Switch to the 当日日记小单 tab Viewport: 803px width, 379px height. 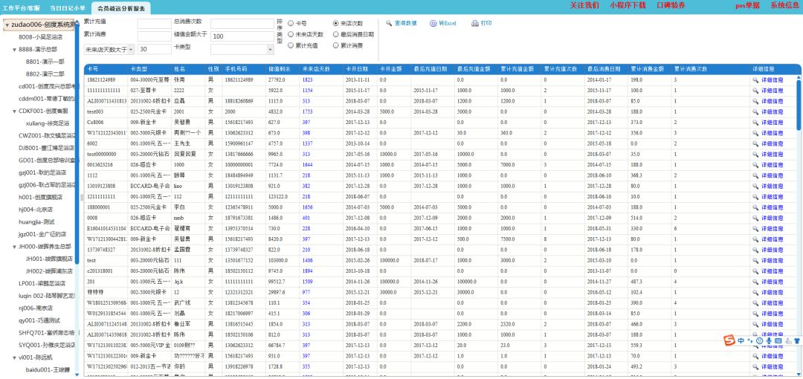tap(68, 7)
